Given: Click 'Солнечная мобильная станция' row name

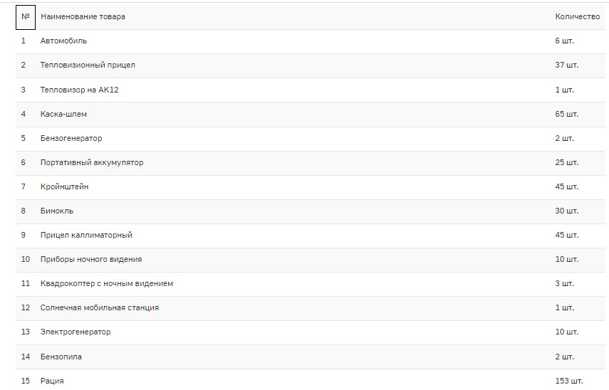Looking at the screenshot, I should (100, 307).
